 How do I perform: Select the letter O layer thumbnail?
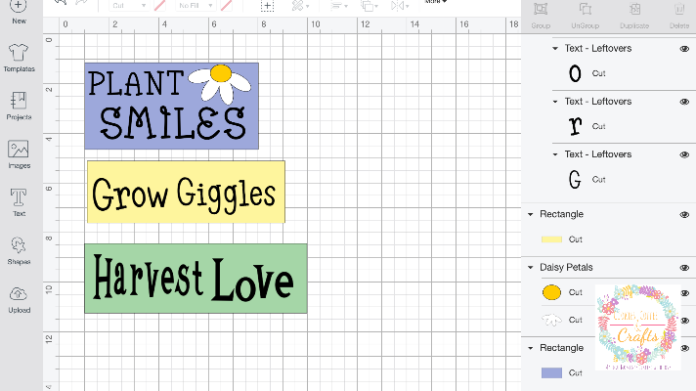[575, 73]
